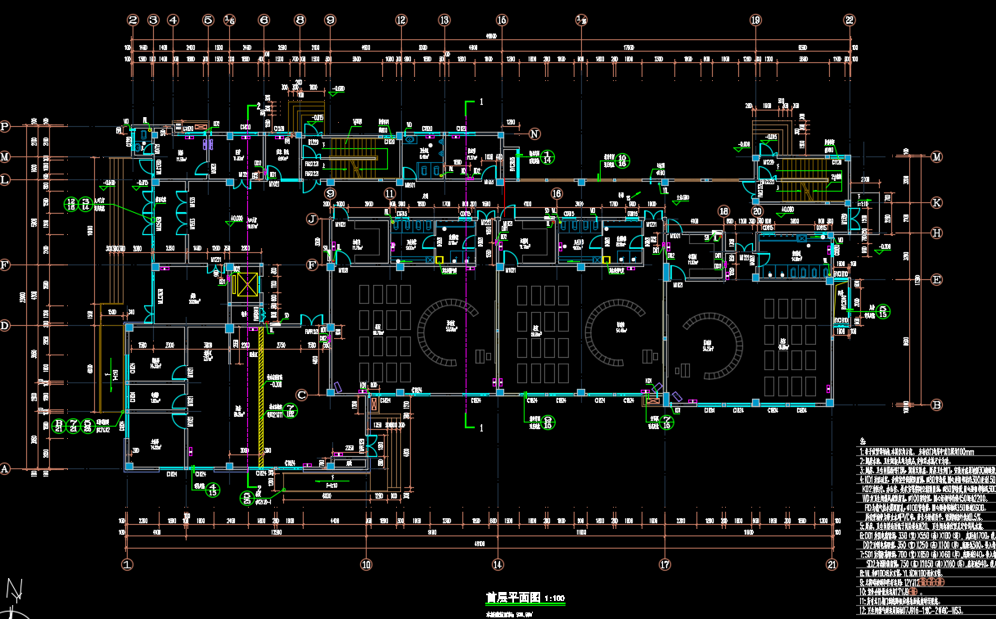The image size is (996, 619).
Task: Pick bottom-row grid axis bubble 17
Action: (665, 563)
